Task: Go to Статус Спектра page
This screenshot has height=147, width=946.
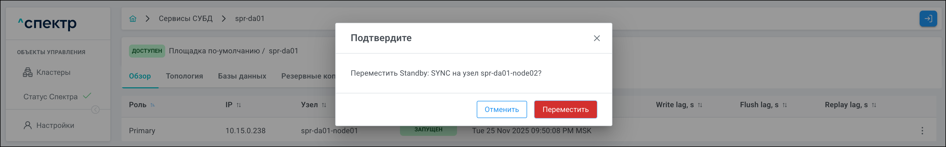Action: [x=51, y=97]
